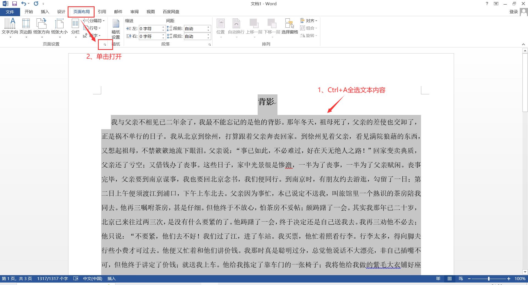Switch to Web Layout view in status bar
528x285 pixels.
[x=461, y=279]
